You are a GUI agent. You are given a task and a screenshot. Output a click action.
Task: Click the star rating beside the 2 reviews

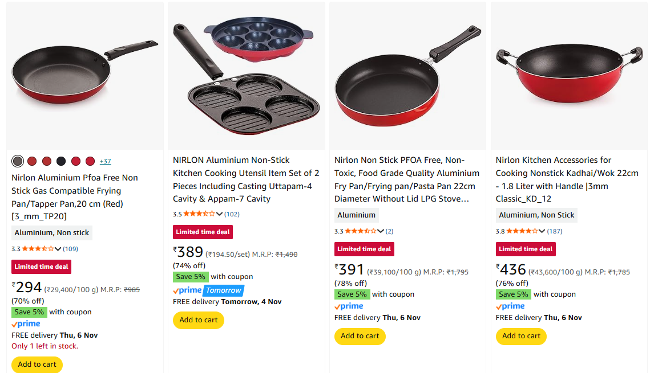tap(361, 231)
